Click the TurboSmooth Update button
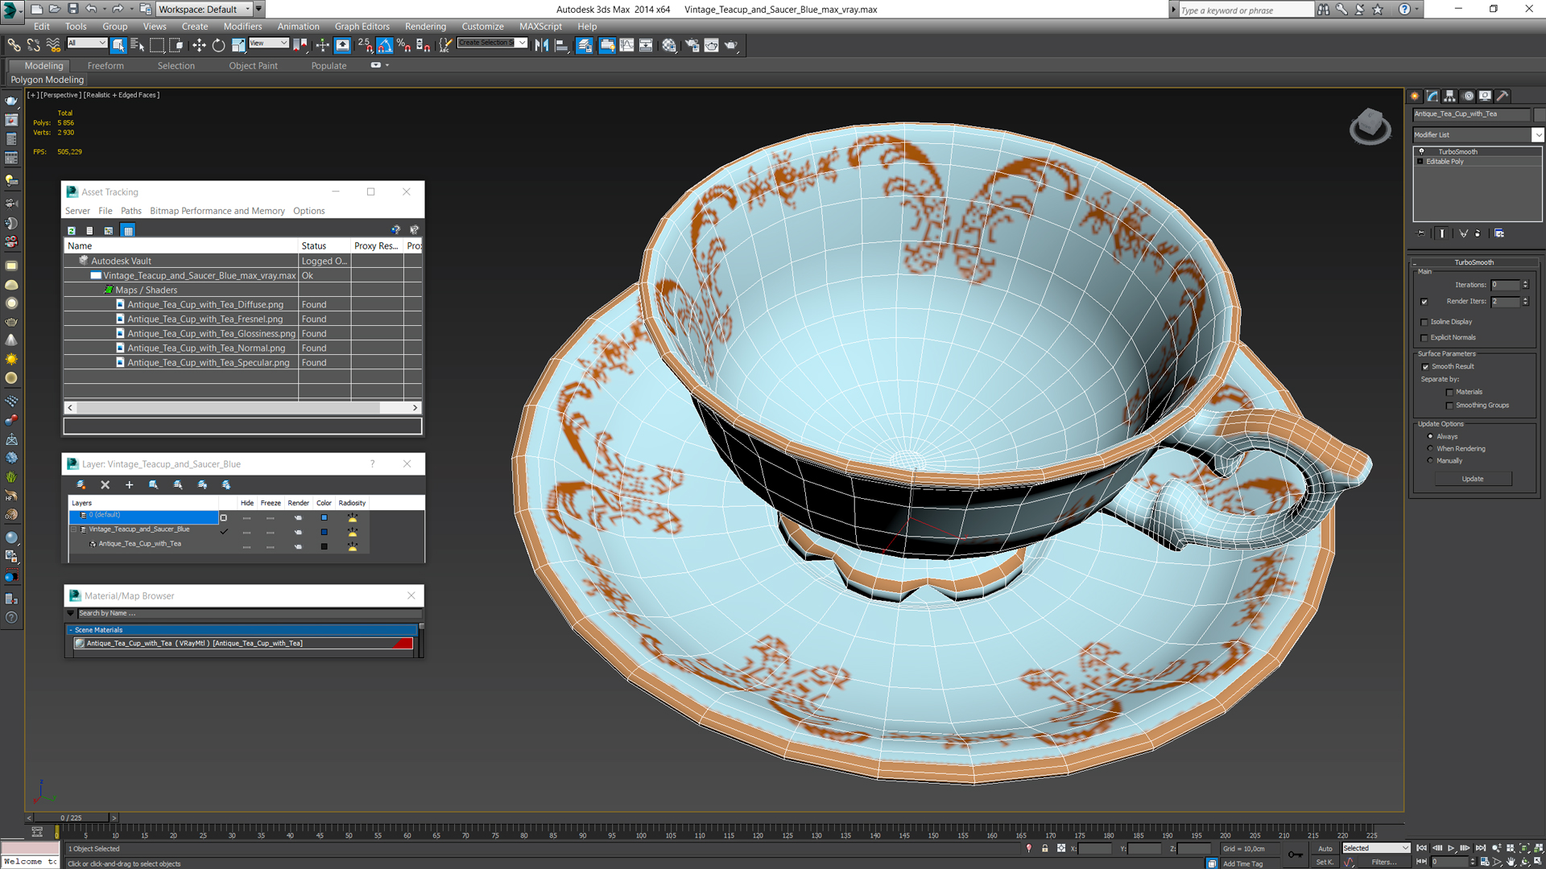The height and width of the screenshot is (869, 1546). (x=1473, y=479)
